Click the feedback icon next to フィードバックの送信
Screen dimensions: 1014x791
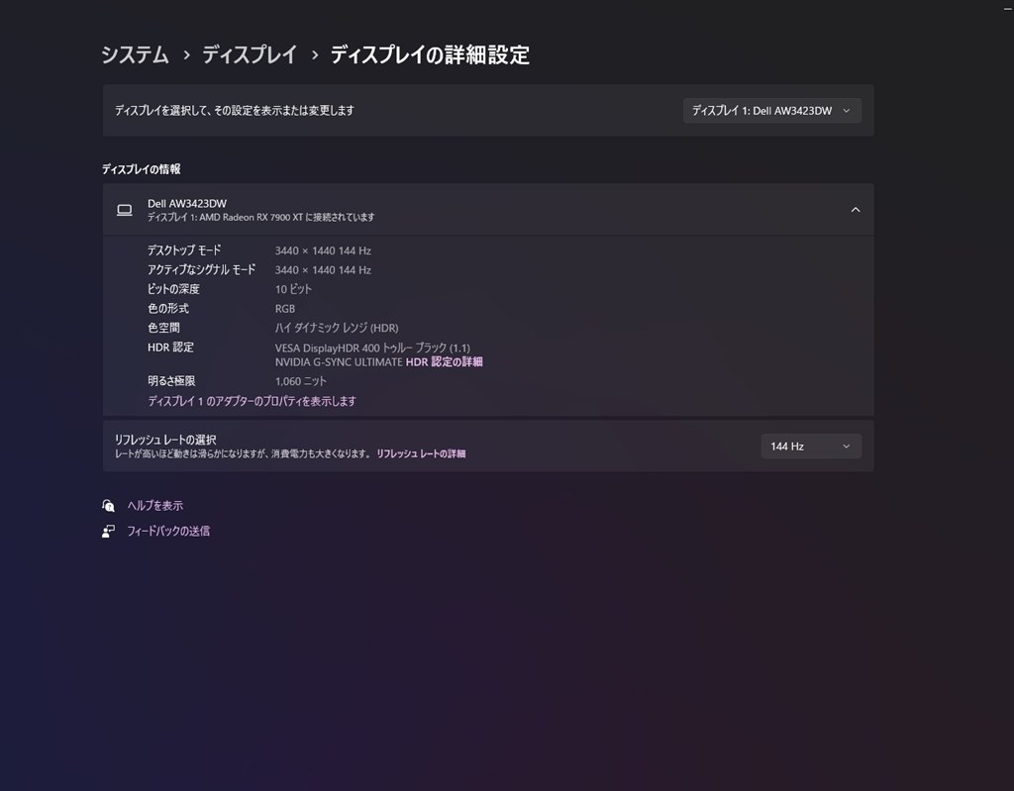pyautogui.click(x=108, y=531)
